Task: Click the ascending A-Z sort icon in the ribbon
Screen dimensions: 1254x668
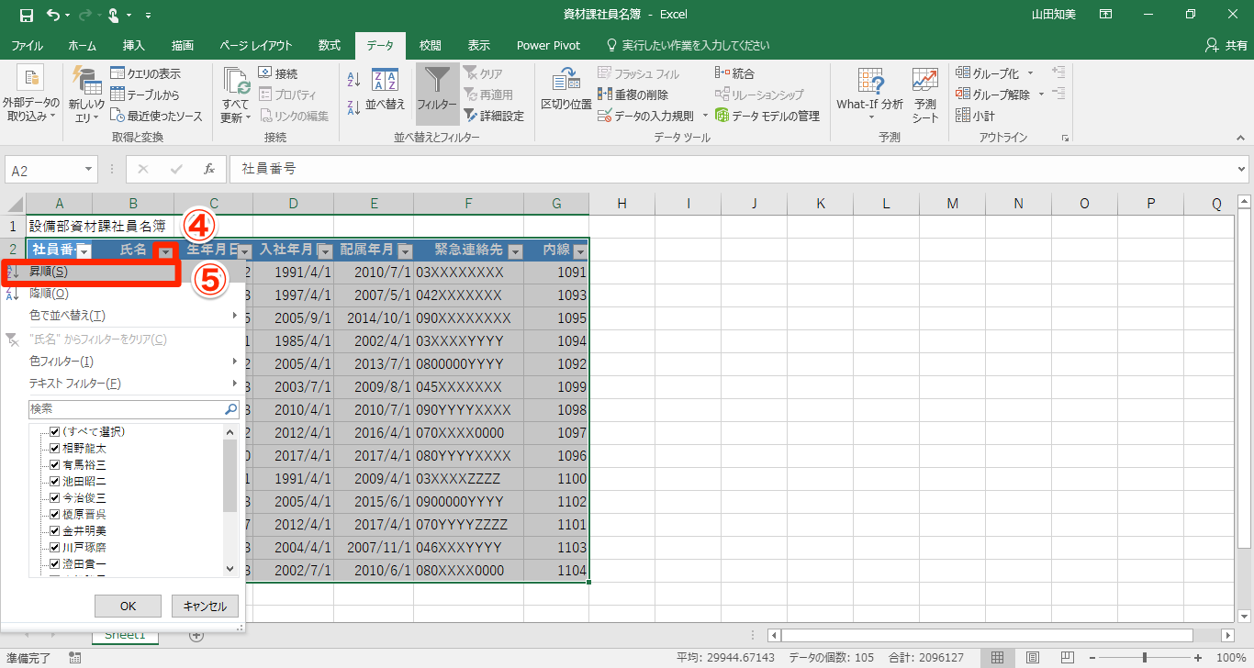Action: pos(354,82)
